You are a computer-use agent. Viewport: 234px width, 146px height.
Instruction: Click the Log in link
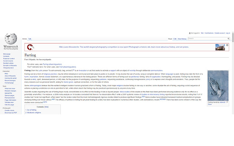[x=227, y=33]
